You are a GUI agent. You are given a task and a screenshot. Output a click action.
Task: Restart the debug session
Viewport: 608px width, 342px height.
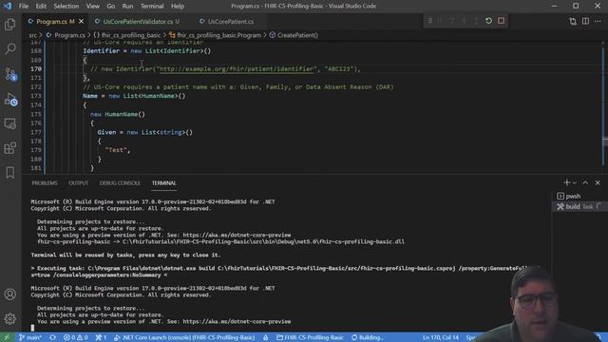tap(488, 21)
